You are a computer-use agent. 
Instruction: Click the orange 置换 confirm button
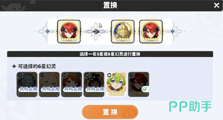110,112
